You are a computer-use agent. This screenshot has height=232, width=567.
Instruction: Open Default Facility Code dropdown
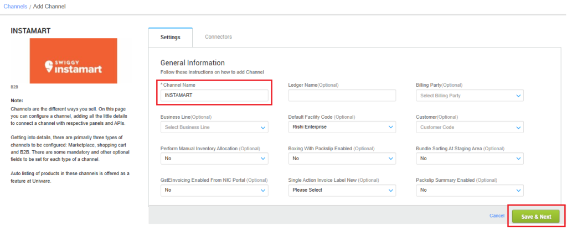coord(342,127)
